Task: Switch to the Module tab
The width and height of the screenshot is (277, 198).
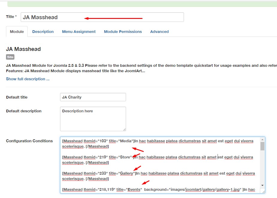Action: coord(17,31)
